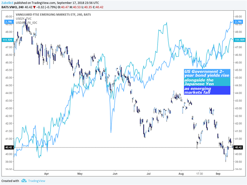
Task: Click the red down-arrow change indicator
Action: 35,7
